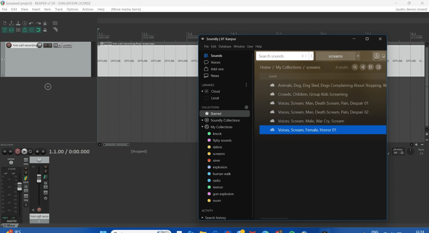Toggle ripple editing grid icon
This screenshot has width=429, height=233.
pos(18,30)
